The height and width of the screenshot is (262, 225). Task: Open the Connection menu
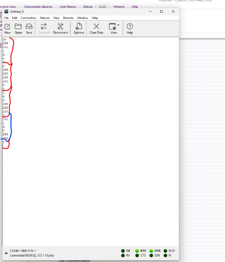[x=28, y=18]
